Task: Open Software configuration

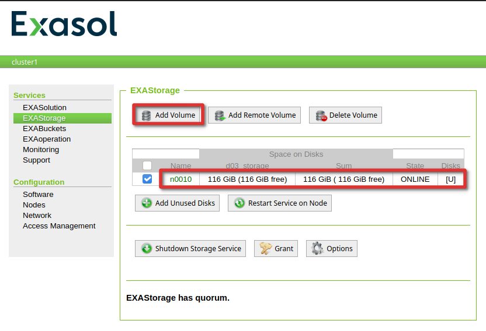Action: [x=38, y=194]
